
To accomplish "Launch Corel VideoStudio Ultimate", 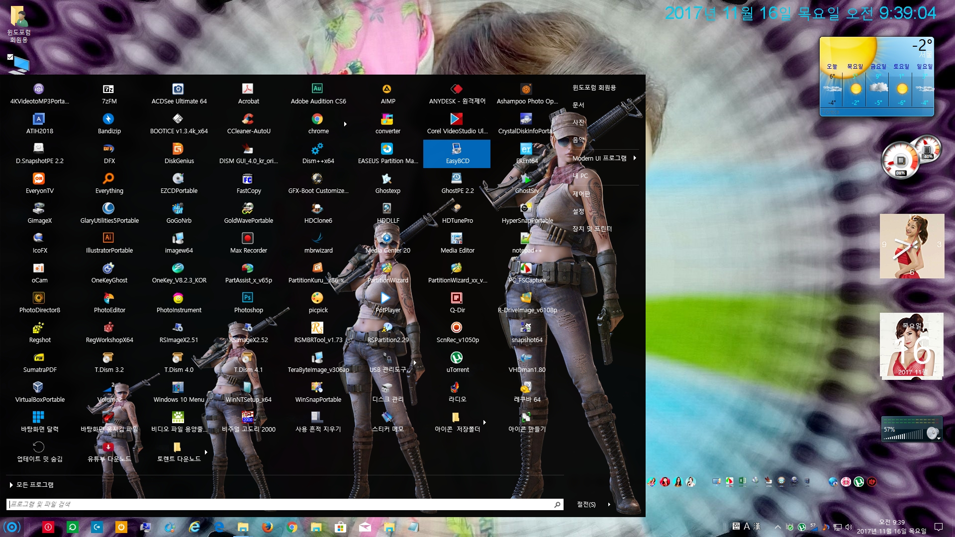I will coord(457,124).
